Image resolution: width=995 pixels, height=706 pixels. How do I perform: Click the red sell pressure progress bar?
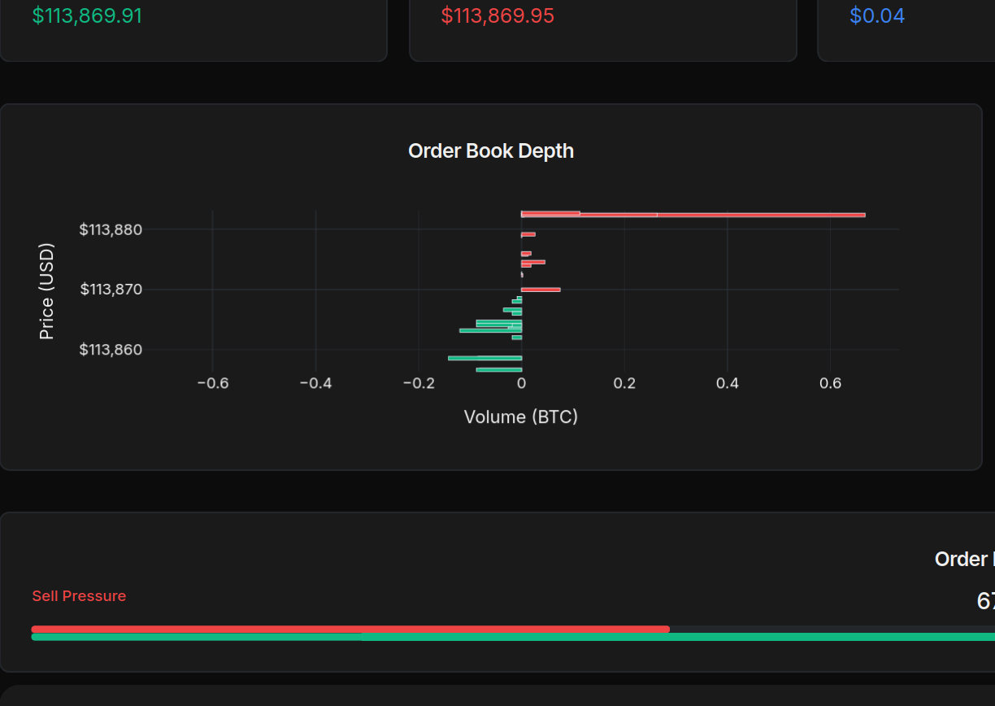350,629
